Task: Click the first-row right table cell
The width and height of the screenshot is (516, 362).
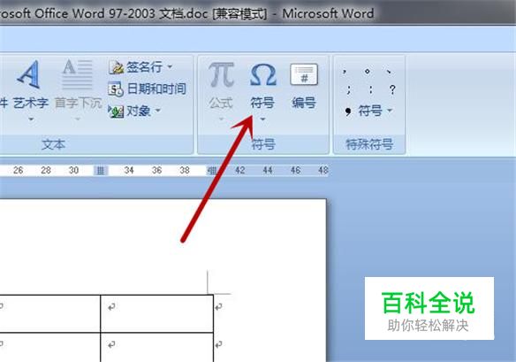Action: point(157,313)
